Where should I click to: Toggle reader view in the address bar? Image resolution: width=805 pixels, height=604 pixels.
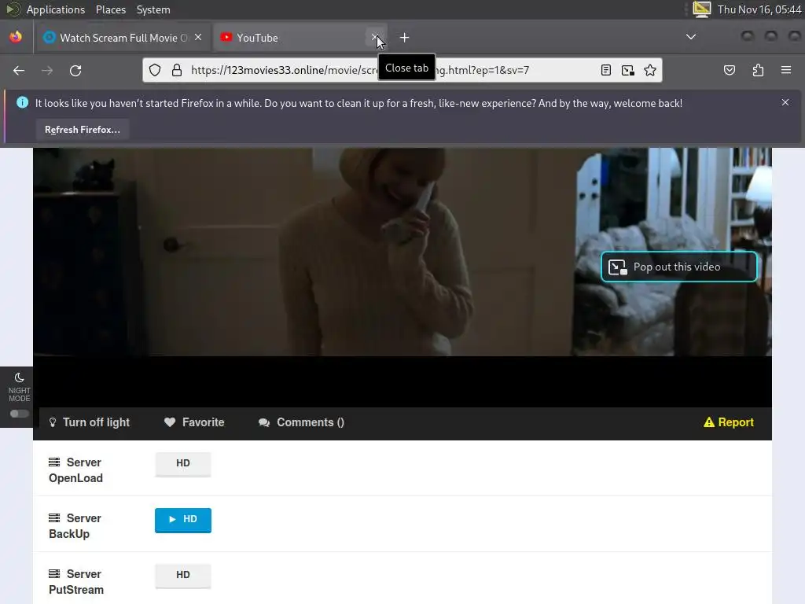tap(606, 70)
